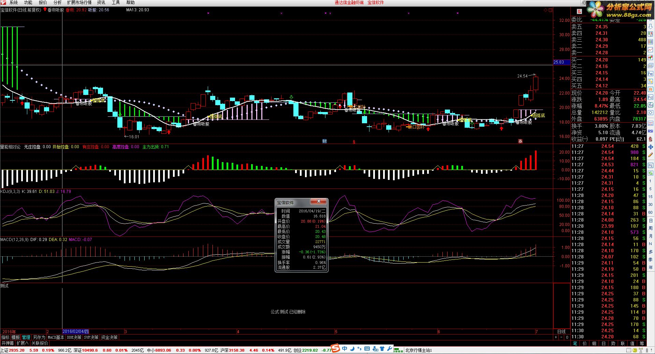Click the − zoom out button
Image resolution: width=655 pixels, height=354 pixels.
(562, 337)
